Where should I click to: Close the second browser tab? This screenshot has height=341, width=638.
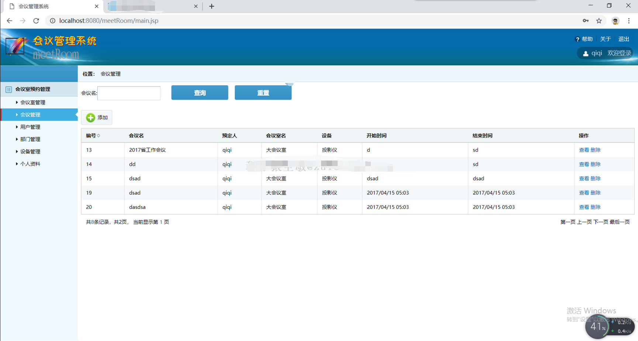point(196,6)
